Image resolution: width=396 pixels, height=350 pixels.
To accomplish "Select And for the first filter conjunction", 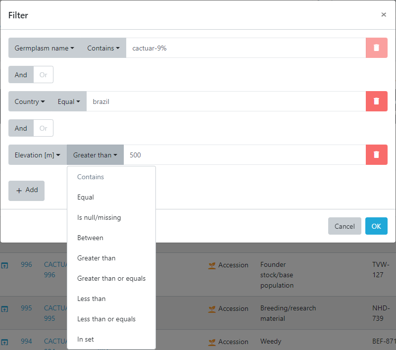I will pyautogui.click(x=21, y=75).
